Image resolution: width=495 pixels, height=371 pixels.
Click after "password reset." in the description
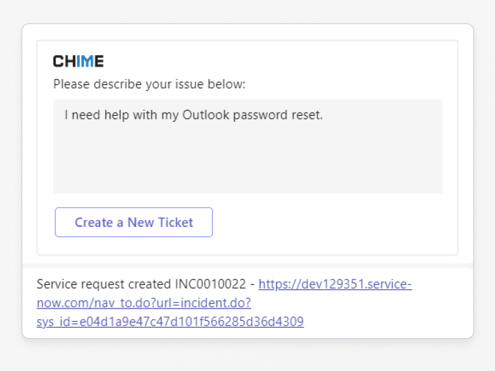(324, 115)
